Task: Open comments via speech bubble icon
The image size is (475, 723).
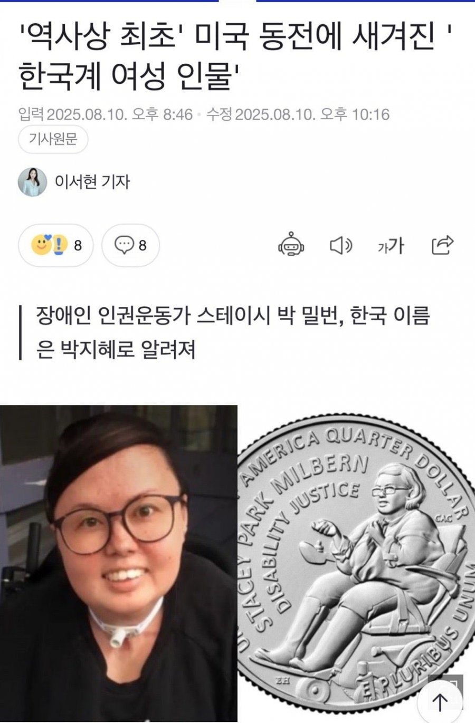Action: tap(125, 245)
